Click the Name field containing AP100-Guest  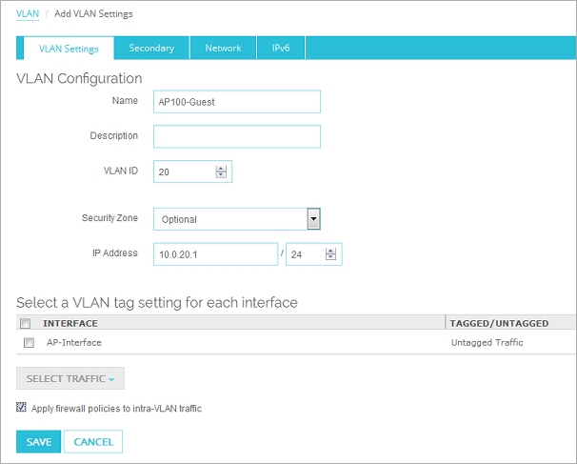pyautogui.click(x=236, y=102)
